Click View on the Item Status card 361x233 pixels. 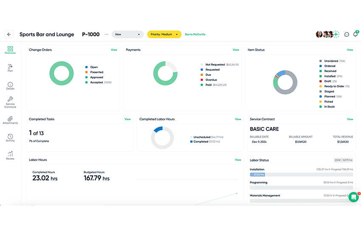[350, 50]
